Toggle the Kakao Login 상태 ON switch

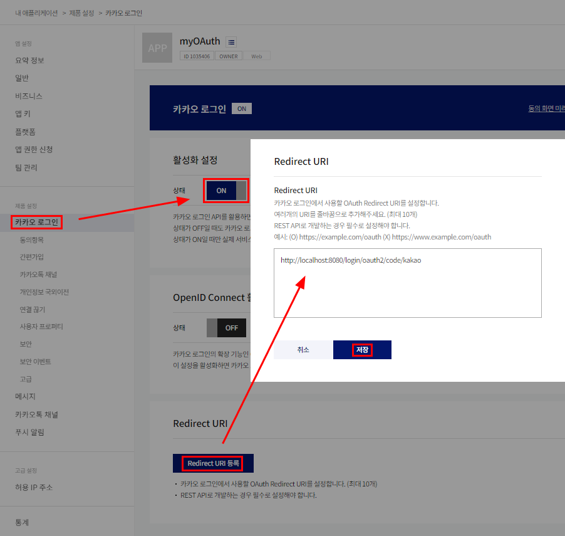coord(226,191)
